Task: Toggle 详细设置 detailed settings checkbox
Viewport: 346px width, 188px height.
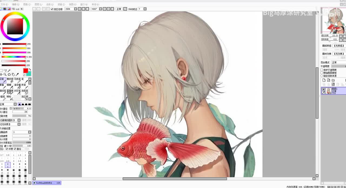Action: 1,129
